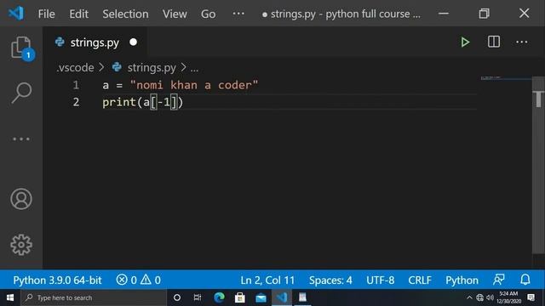545x306 pixels.
Task: Restore down the VS Code window
Action: coord(484,14)
